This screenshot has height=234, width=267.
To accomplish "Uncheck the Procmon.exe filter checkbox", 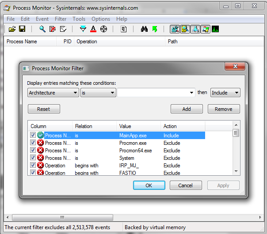I will 33,143.
